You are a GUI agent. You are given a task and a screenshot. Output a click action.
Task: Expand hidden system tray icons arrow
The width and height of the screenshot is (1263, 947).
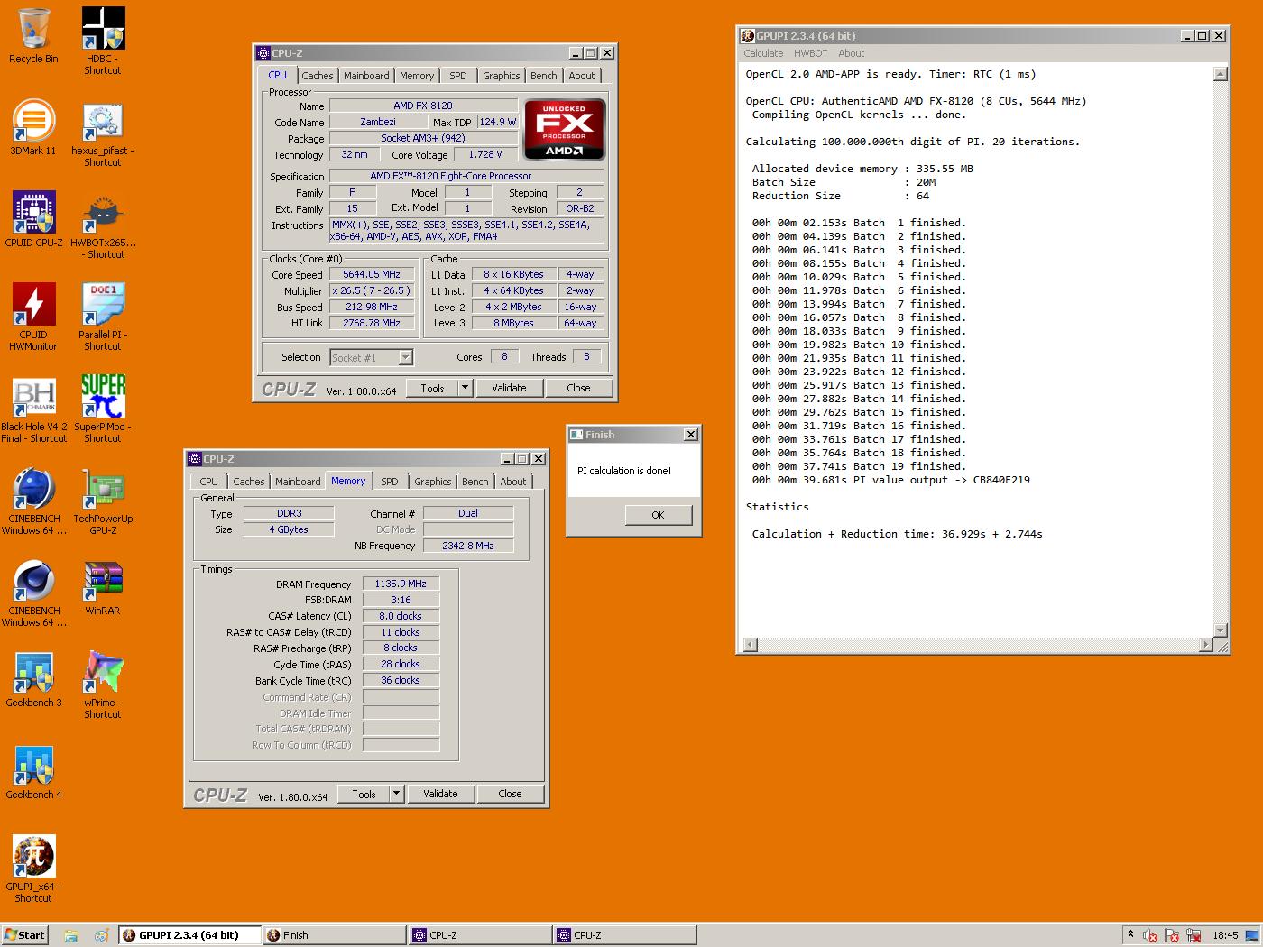point(1130,934)
